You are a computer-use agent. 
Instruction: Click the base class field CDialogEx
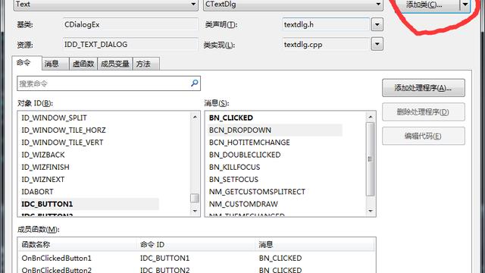(130, 24)
